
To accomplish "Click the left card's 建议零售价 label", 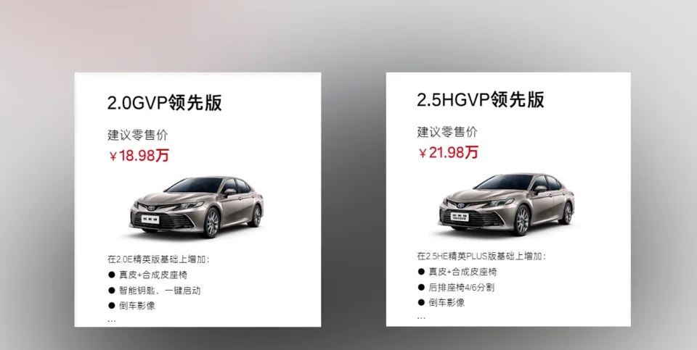I will pyautogui.click(x=138, y=135).
